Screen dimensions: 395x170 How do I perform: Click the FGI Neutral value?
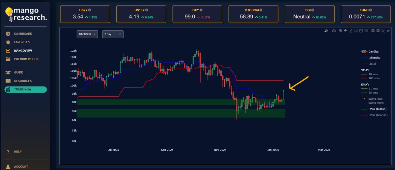[x=302, y=17]
